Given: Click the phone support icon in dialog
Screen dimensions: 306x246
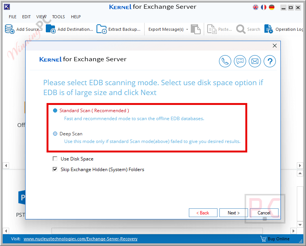Looking at the screenshot, I should click(x=225, y=61).
